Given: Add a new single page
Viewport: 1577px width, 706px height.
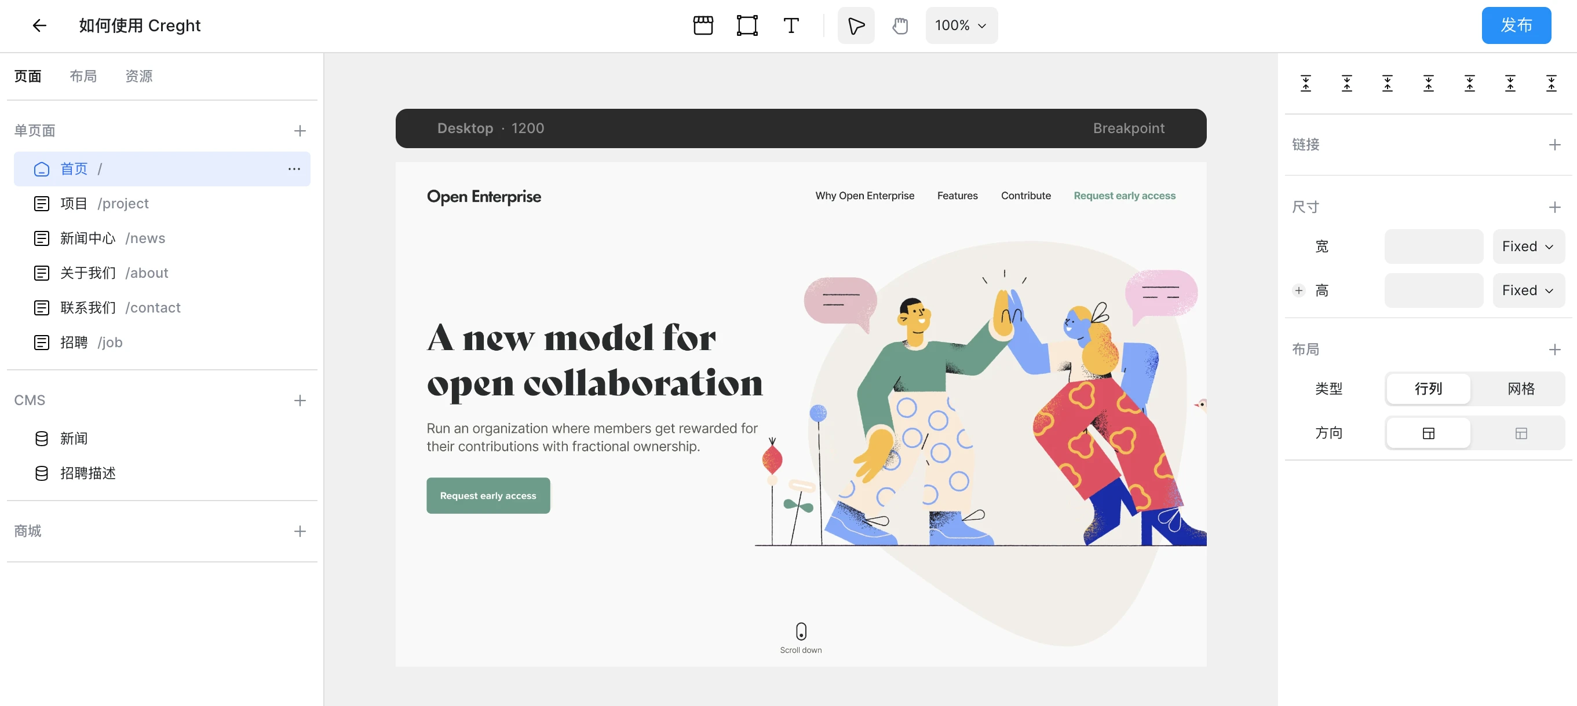Looking at the screenshot, I should 300,131.
